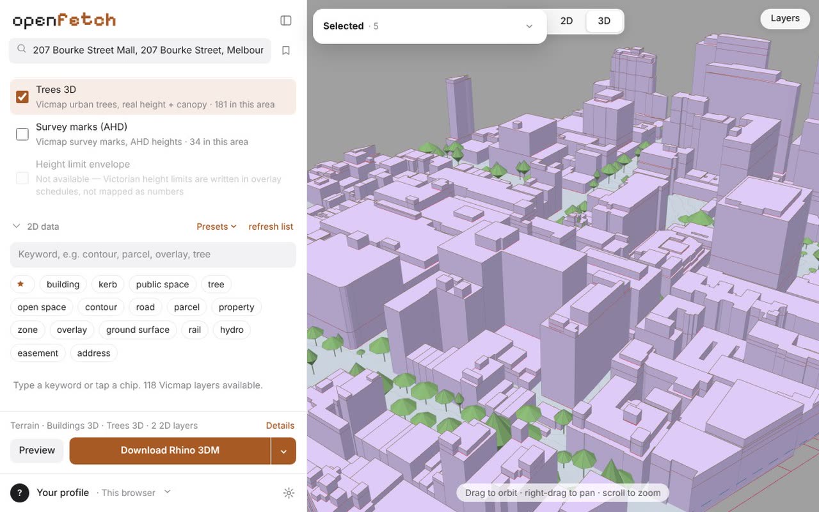Select the contour chip
Viewport: 819px width, 512px height.
(x=101, y=307)
